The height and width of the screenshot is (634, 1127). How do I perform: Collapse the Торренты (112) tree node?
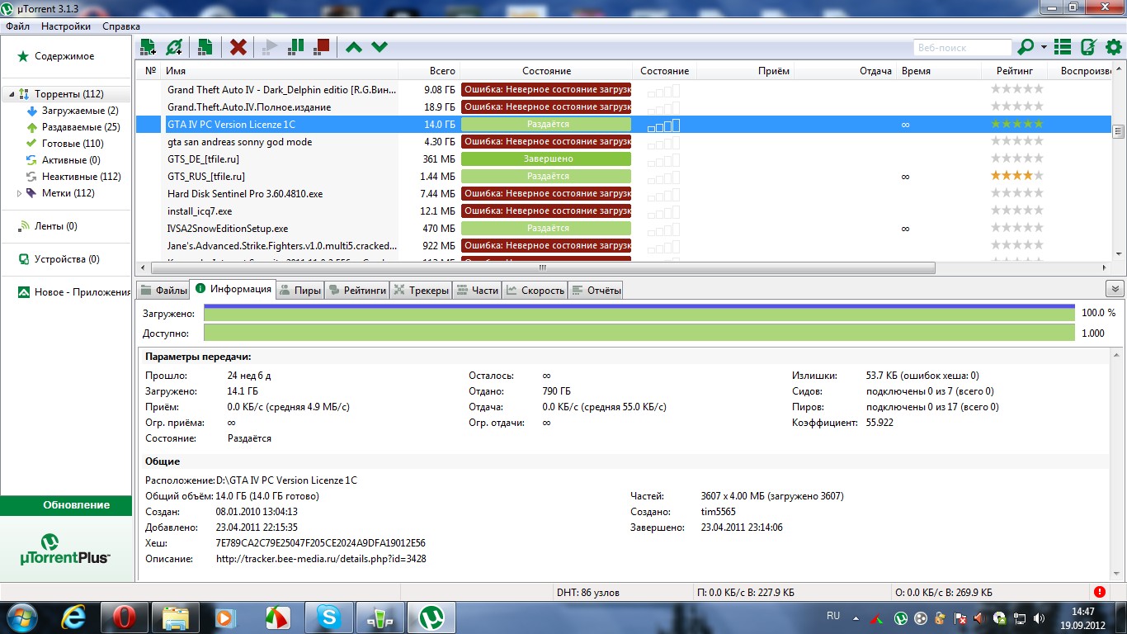click(11, 94)
